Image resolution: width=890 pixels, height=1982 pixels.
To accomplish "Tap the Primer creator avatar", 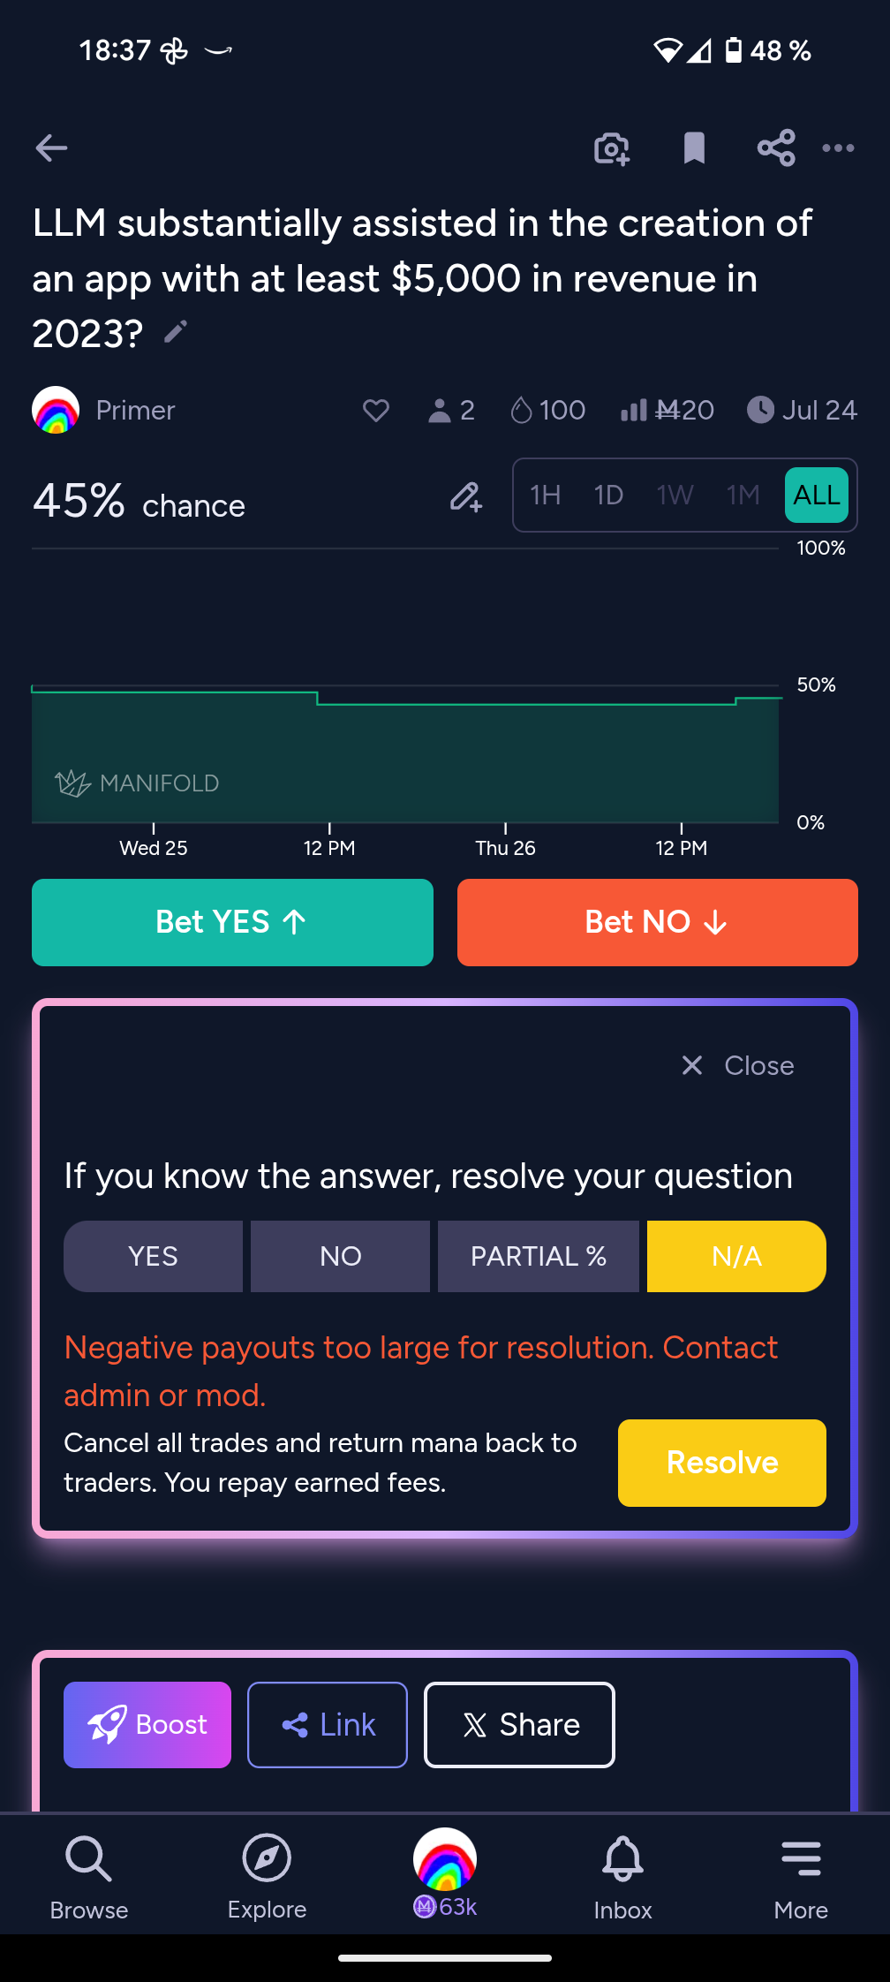I will point(56,410).
